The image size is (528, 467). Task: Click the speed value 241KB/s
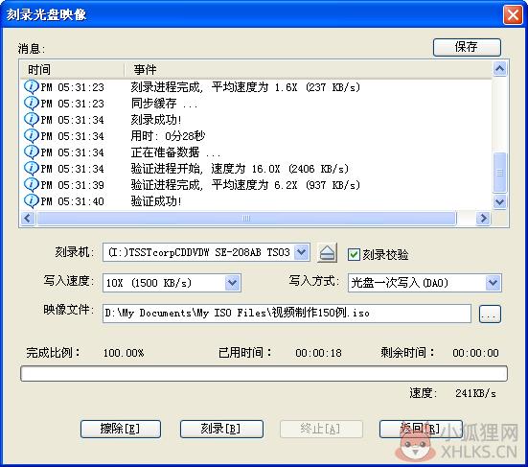pyautogui.click(x=475, y=393)
